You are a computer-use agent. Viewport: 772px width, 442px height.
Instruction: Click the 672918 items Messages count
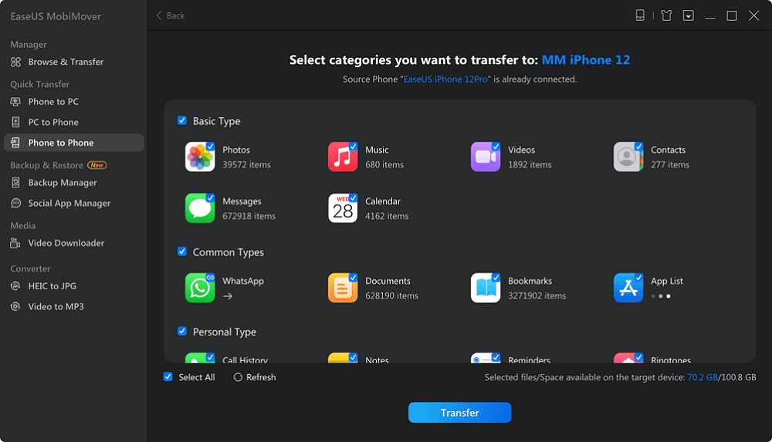click(249, 216)
